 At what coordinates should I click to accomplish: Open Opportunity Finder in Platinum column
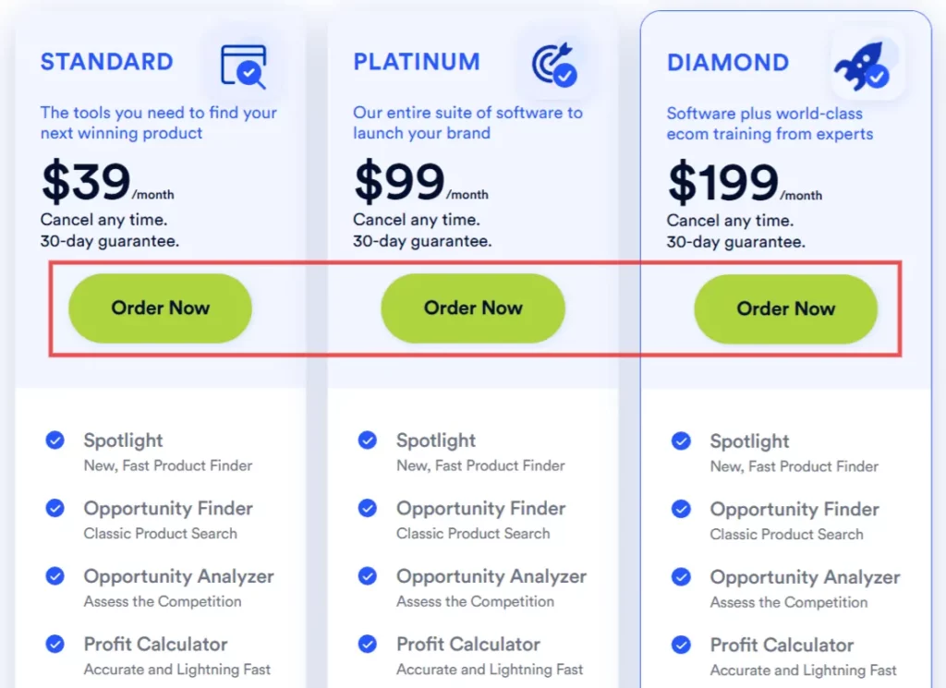[x=481, y=508]
